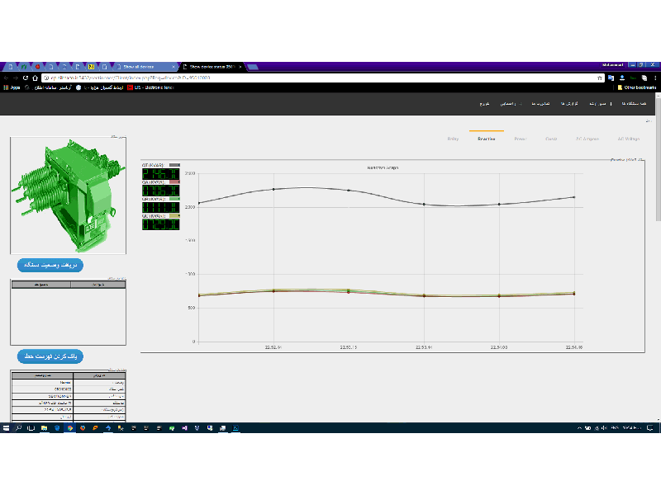Click the QA (KVAR) legend color swatch
661x495 pixels.
174,182
